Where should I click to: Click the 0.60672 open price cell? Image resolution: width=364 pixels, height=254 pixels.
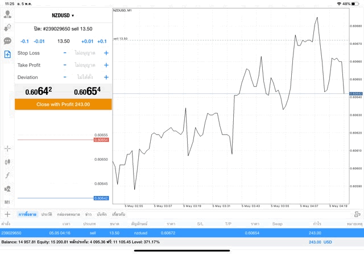[x=168, y=233]
